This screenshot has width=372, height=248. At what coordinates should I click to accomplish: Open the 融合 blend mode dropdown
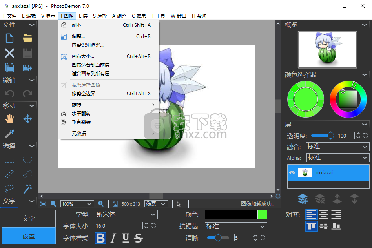[337, 147]
